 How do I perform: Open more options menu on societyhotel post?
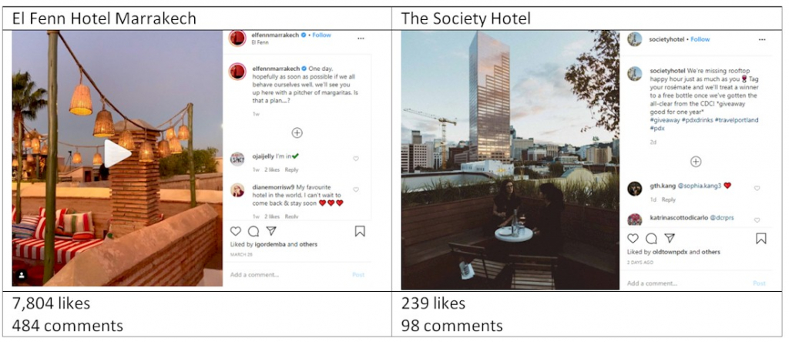[762, 40]
